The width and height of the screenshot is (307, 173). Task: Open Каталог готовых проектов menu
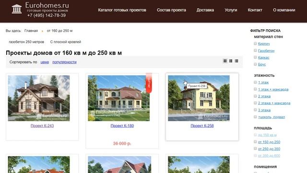click(x=122, y=10)
